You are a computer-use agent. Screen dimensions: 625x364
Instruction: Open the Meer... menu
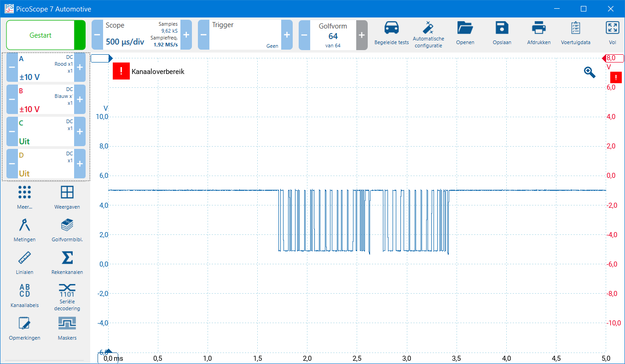(x=25, y=193)
